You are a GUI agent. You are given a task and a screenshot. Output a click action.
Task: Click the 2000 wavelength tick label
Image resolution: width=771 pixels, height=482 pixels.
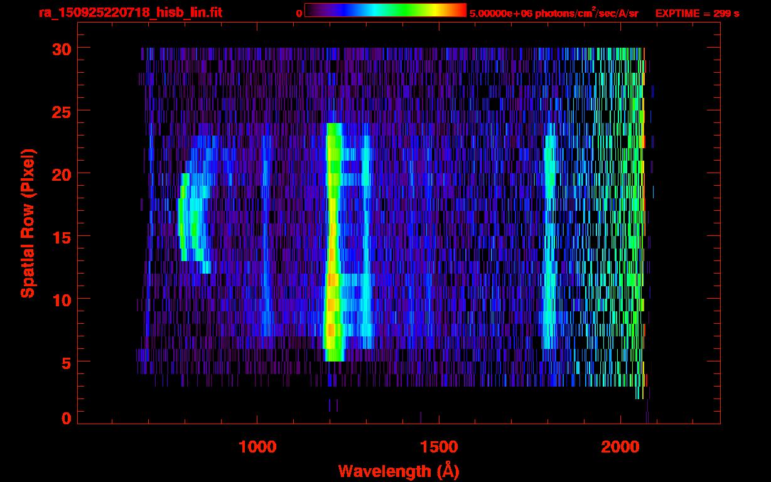(x=620, y=447)
